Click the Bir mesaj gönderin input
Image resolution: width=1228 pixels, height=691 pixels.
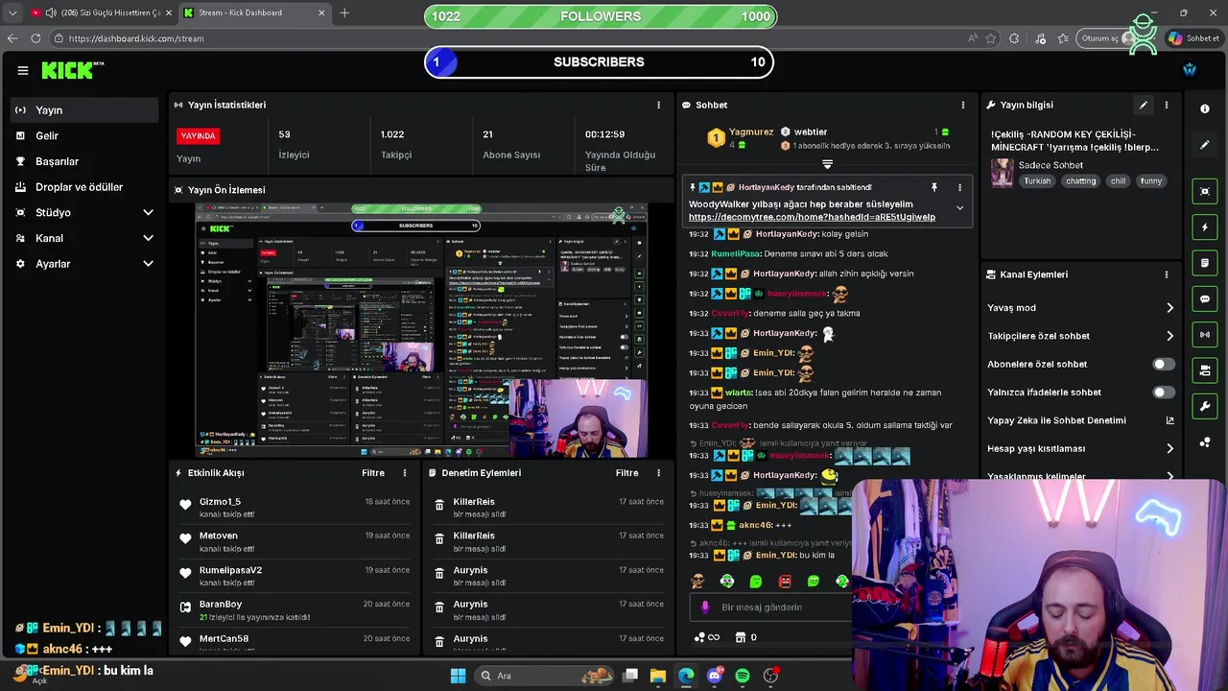pos(772,608)
